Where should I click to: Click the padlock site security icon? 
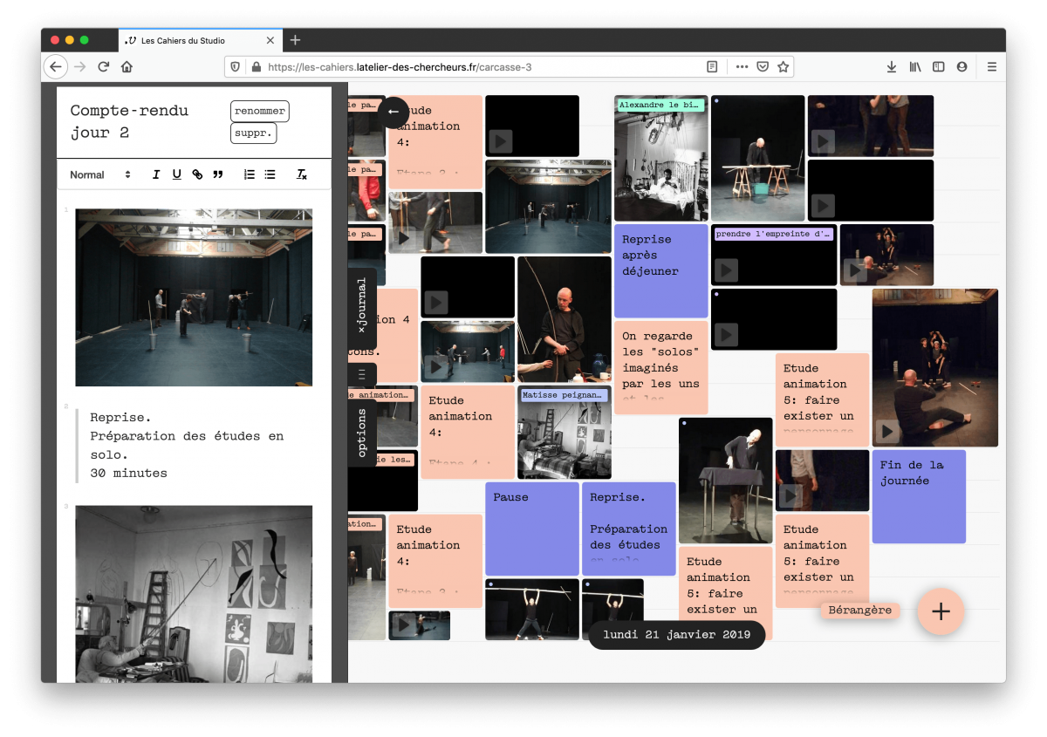(x=256, y=66)
